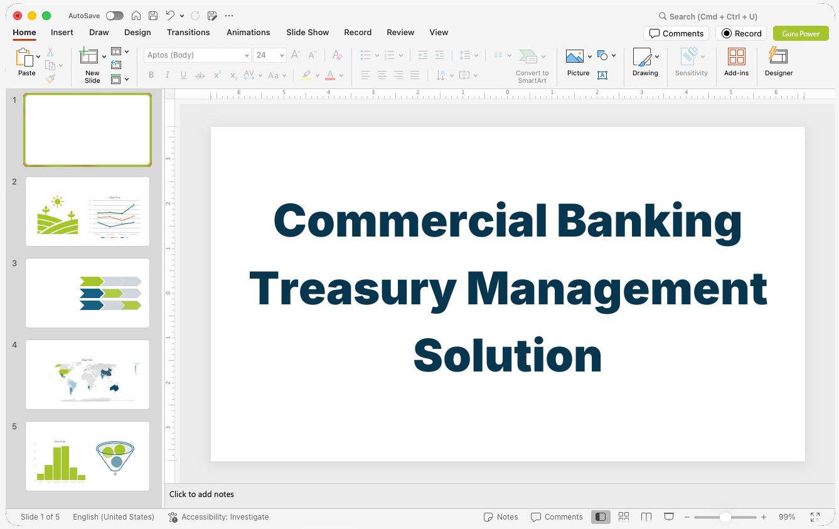The height and width of the screenshot is (529, 839).
Task: Toggle Bold formatting
Action: tap(151, 75)
